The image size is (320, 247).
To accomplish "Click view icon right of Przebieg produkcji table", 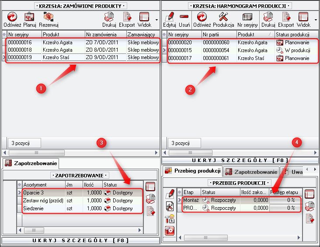I will (x=310, y=194).
